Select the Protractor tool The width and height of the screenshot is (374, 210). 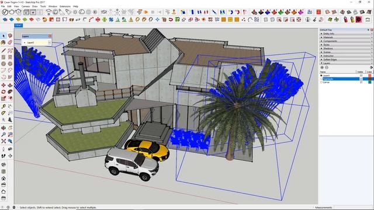pos(4,113)
